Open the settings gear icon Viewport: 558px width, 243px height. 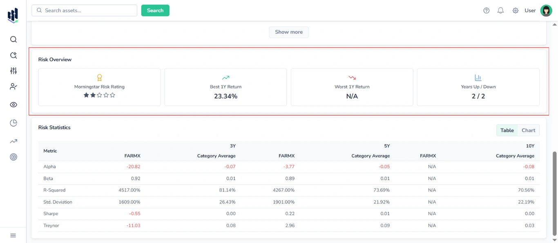coord(516,10)
